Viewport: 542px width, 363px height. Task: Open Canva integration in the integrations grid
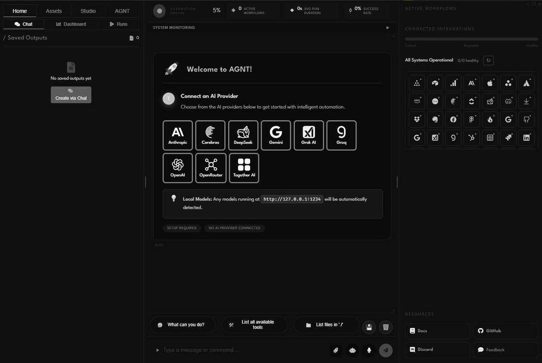point(435,101)
